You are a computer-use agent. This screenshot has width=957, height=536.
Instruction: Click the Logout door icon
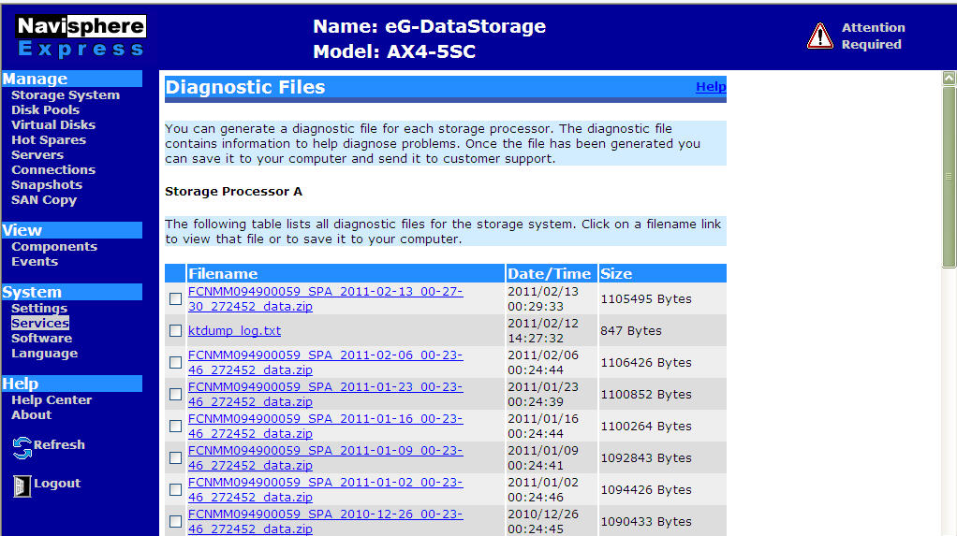pos(22,486)
